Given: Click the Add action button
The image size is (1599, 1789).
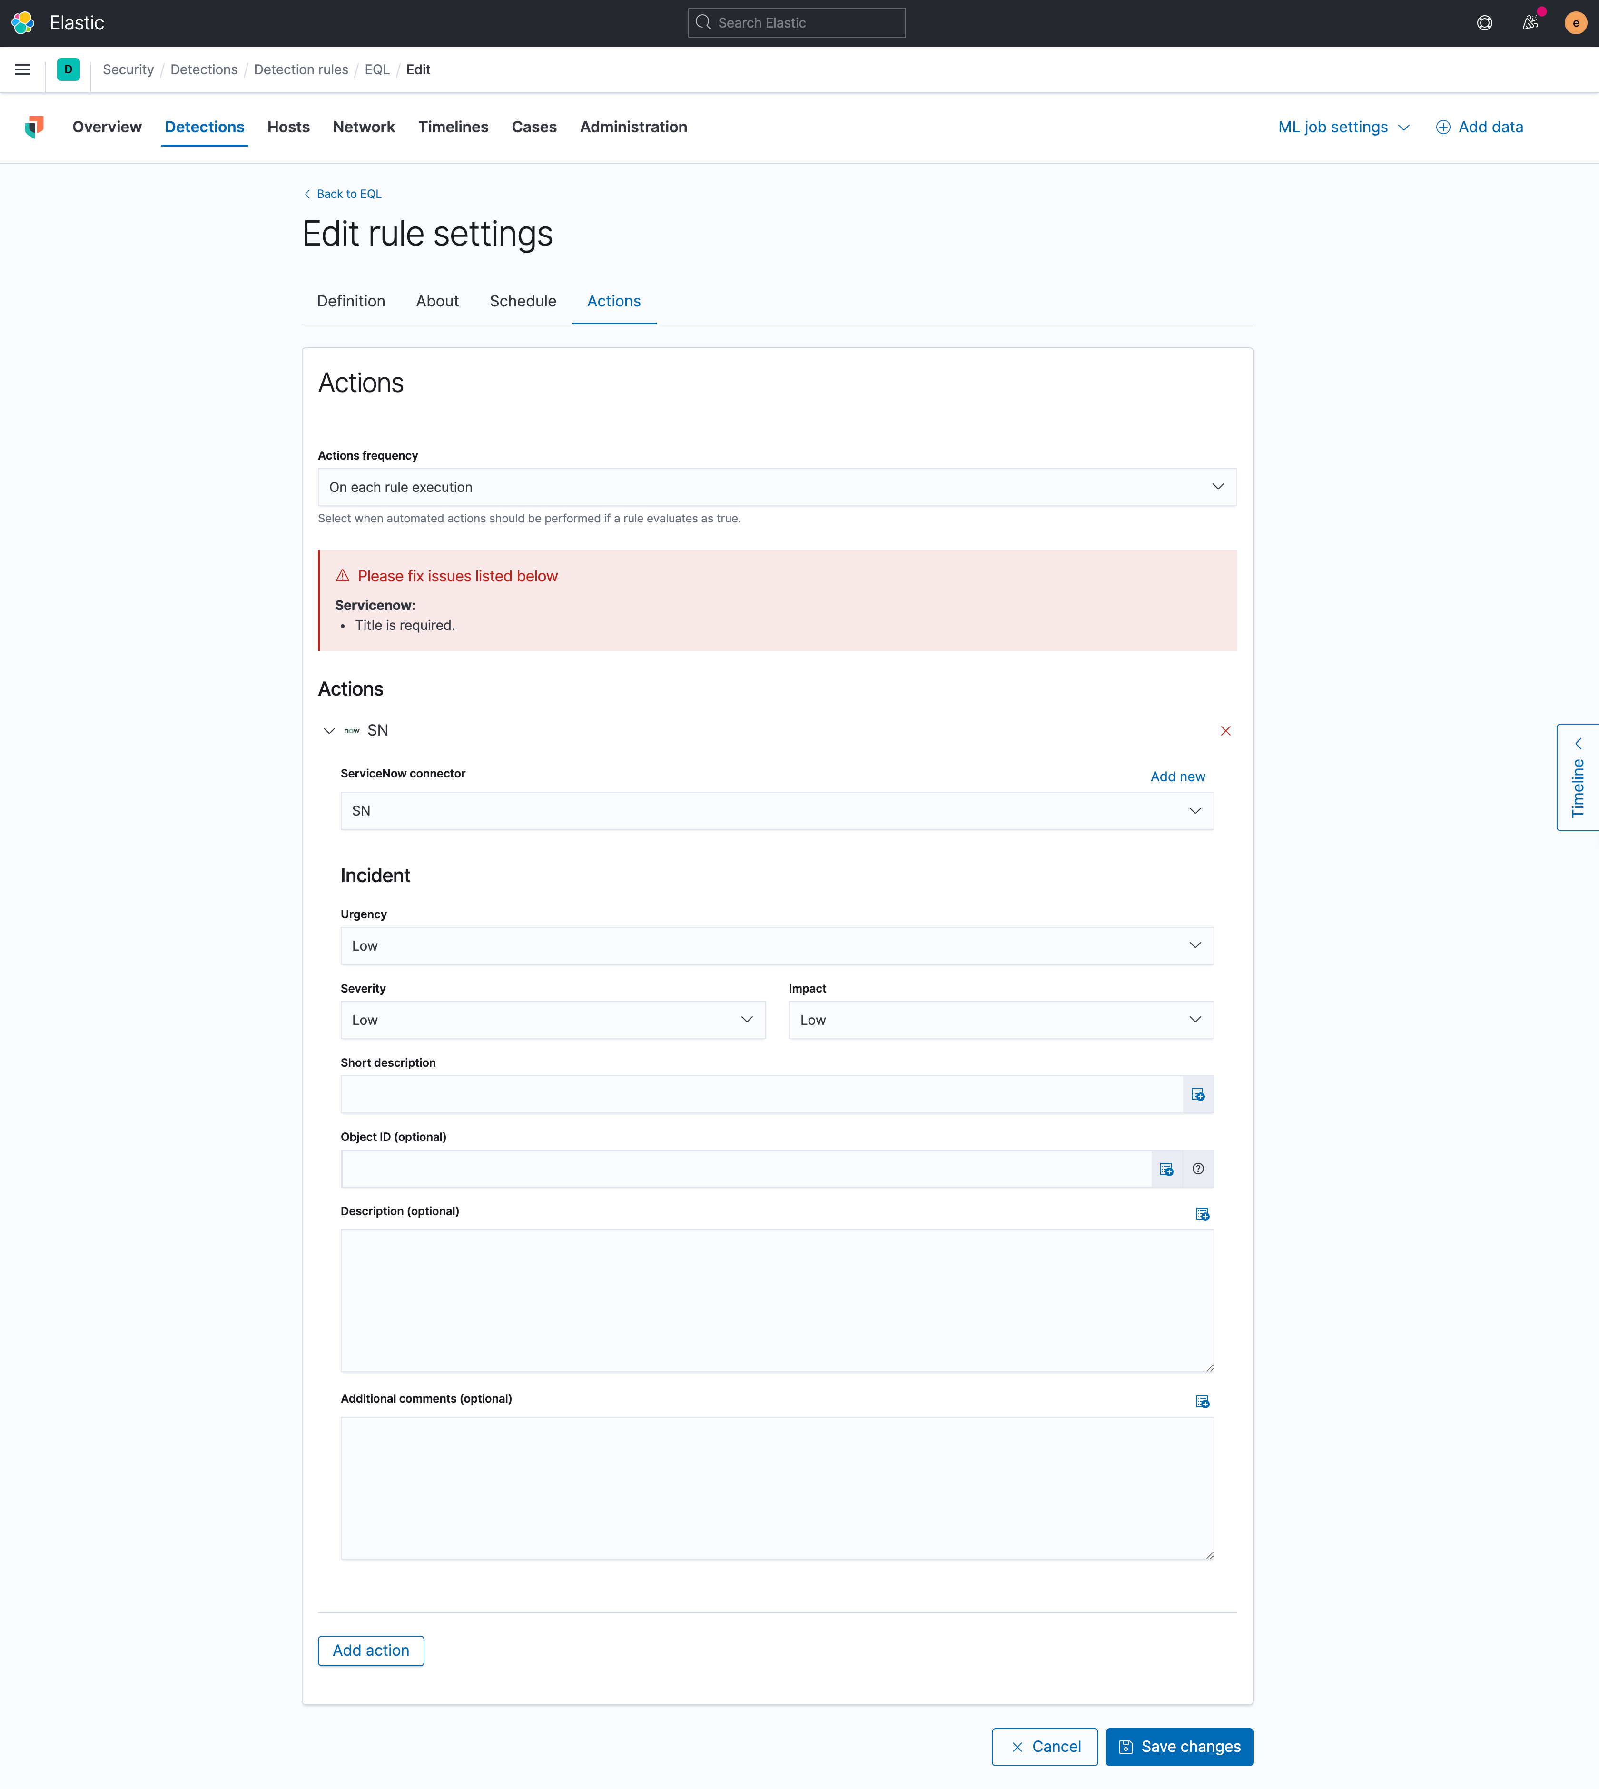Looking at the screenshot, I should pyautogui.click(x=371, y=1650).
